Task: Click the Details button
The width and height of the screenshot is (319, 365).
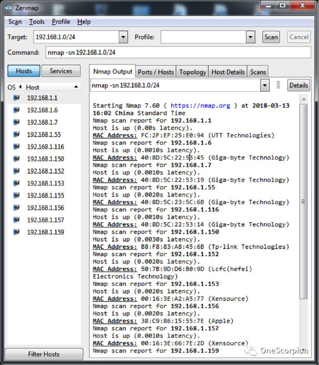Action: click(299, 85)
